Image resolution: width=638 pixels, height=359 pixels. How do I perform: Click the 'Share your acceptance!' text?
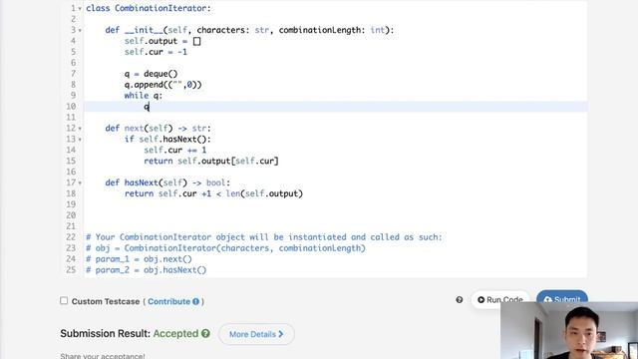pyautogui.click(x=103, y=356)
